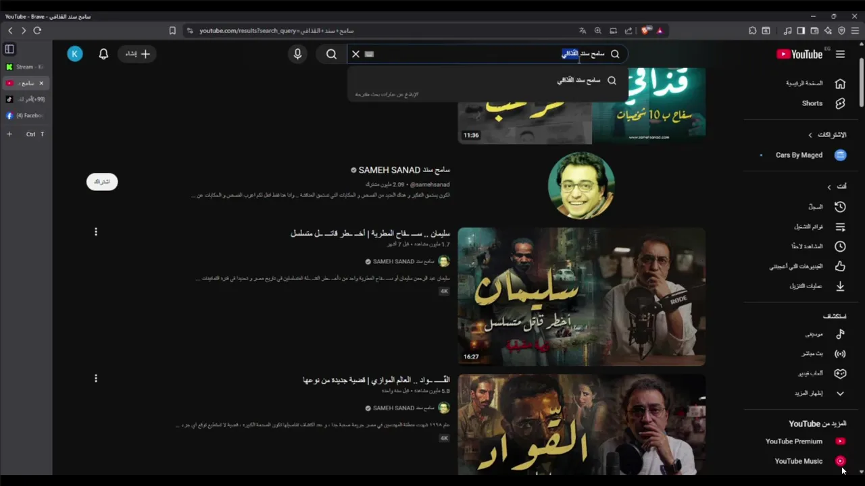Collapse YouTube guide with hamburger icon
This screenshot has width=865, height=486.
[840, 54]
